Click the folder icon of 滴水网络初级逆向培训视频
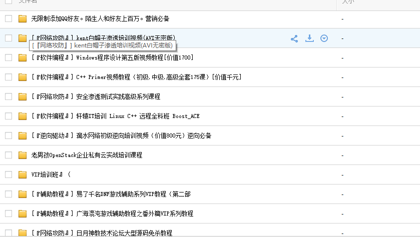 coord(23,135)
